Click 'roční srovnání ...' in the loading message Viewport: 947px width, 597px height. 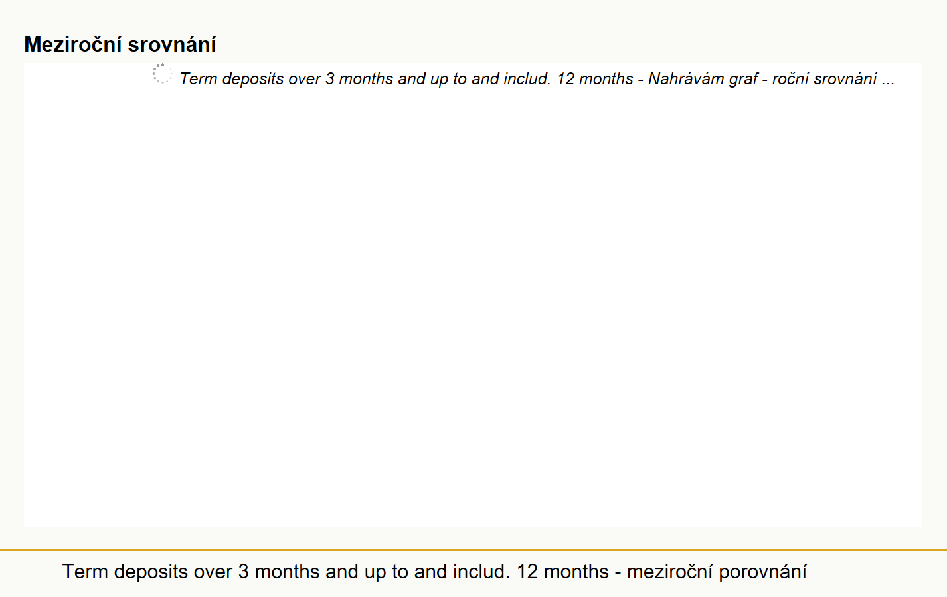(833, 79)
